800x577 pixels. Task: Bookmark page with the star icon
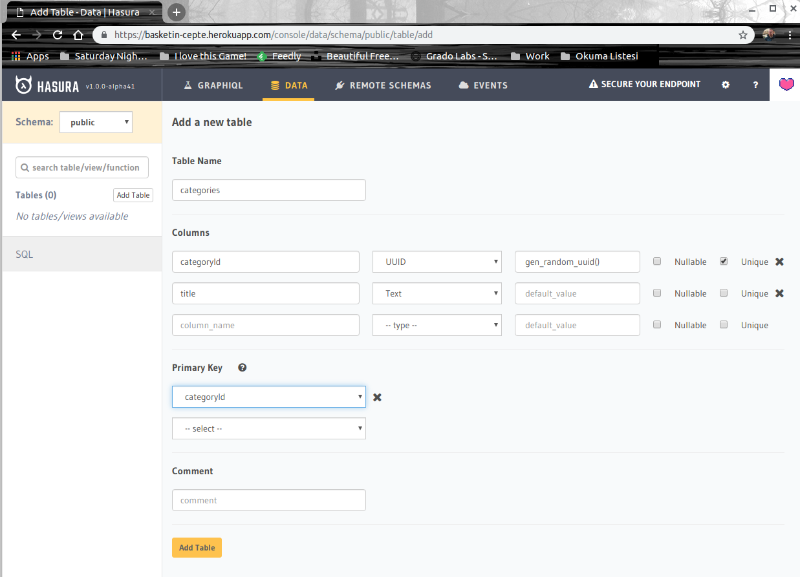(x=743, y=35)
